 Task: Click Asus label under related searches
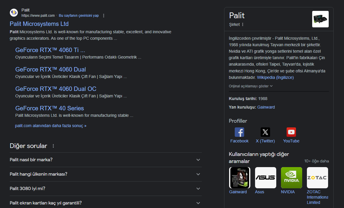(259, 192)
